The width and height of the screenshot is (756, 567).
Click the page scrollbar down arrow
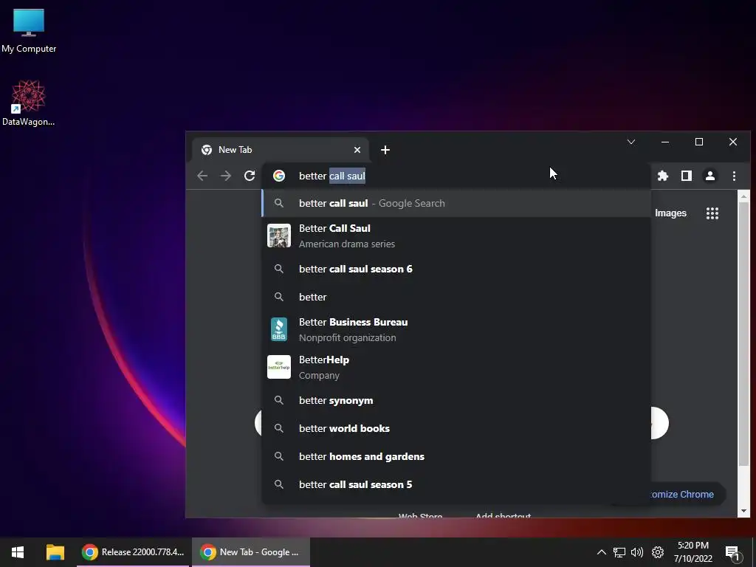(x=743, y=511)
